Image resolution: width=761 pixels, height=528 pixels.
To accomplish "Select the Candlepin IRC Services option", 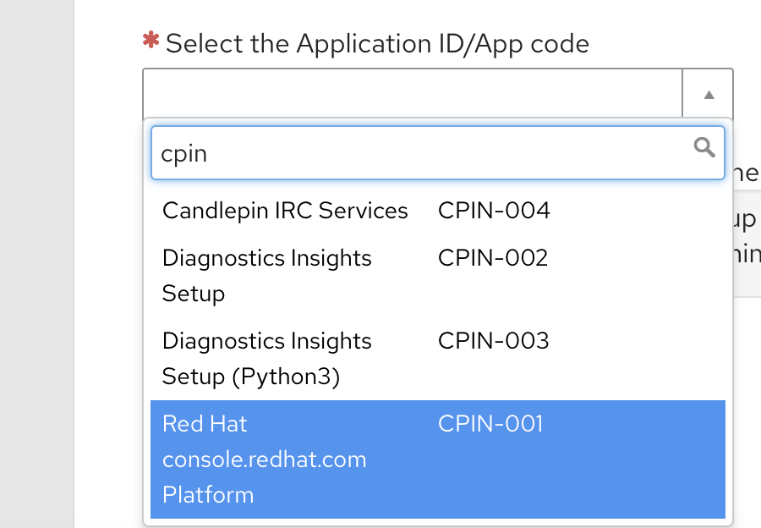I will coord(285,211).
